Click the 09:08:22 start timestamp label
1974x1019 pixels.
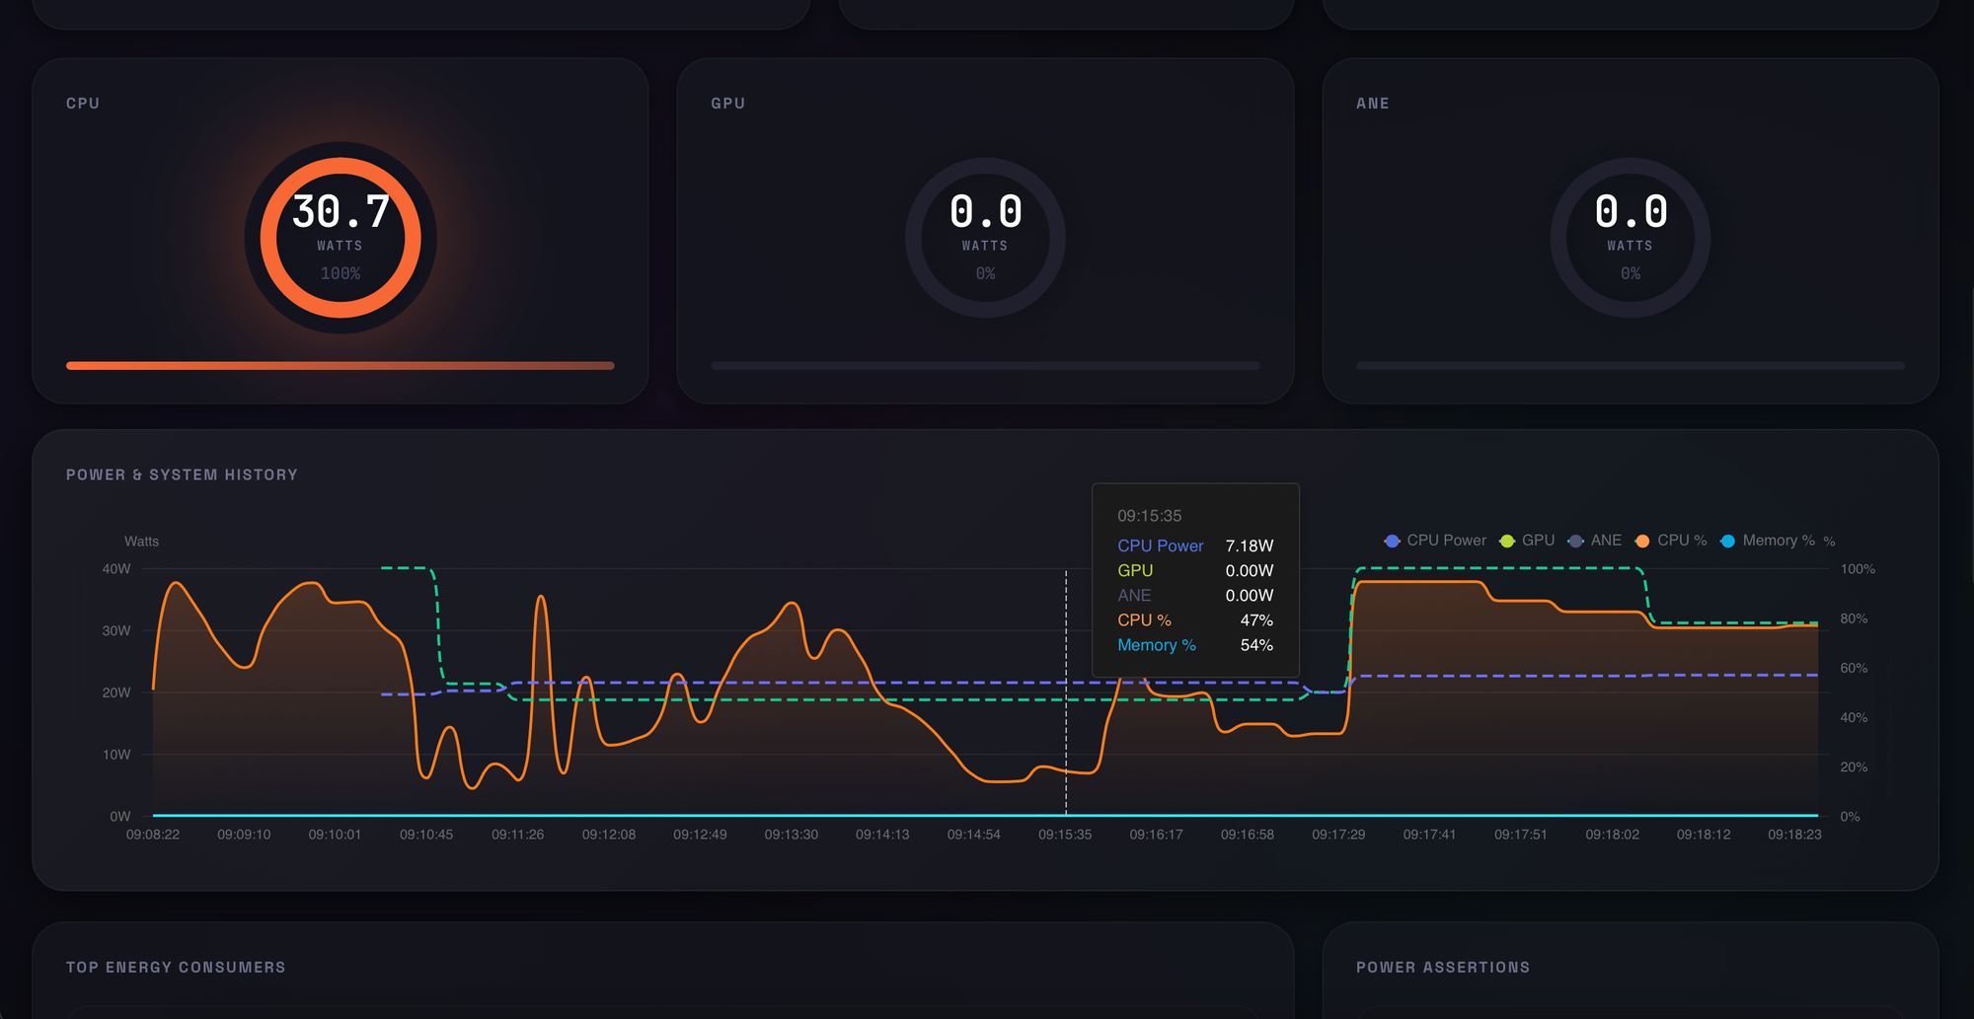click(x=153, y=835)
